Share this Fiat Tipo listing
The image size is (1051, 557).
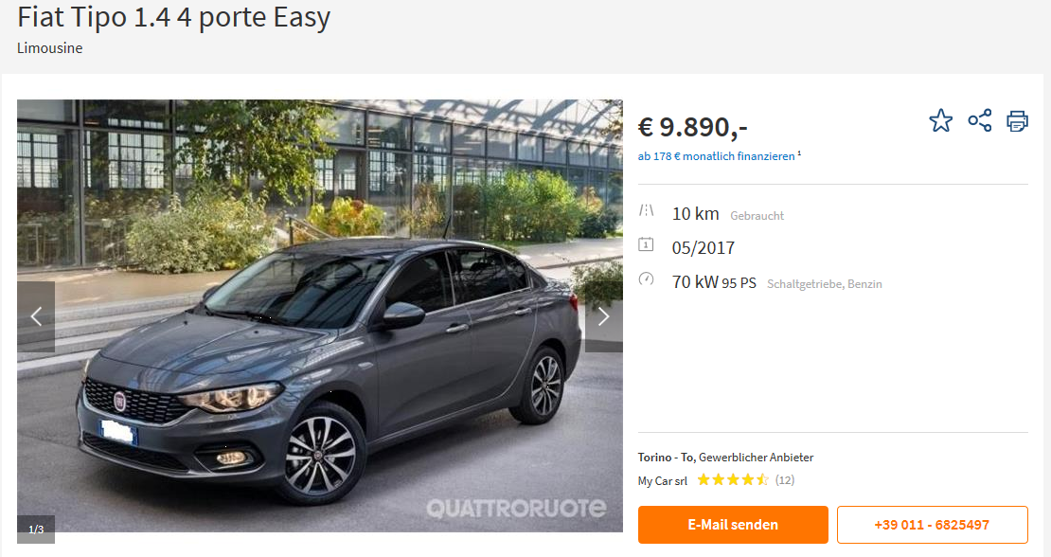[979, 120]
